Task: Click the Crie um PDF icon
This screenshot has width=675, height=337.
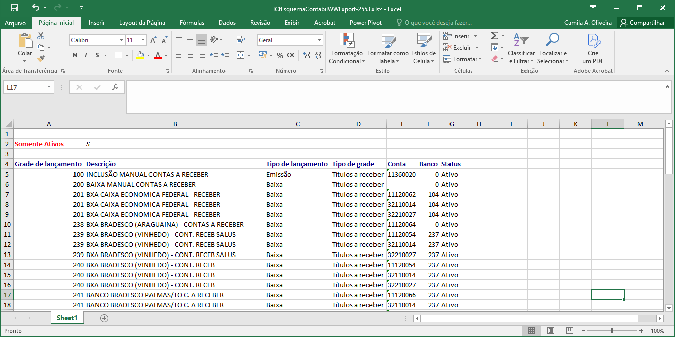Action: (593, 49)
